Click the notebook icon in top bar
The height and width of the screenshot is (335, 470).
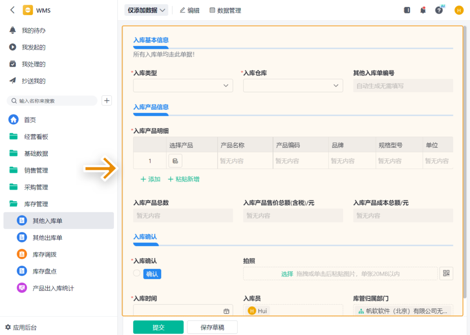click(x=407, y=11)
